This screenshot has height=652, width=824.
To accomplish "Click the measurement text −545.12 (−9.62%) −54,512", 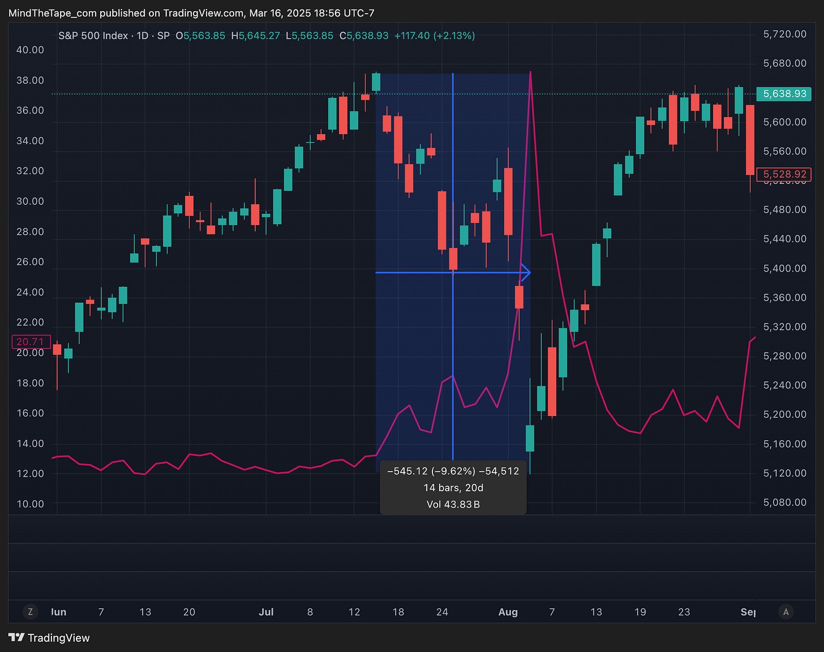I will (453, 471).
